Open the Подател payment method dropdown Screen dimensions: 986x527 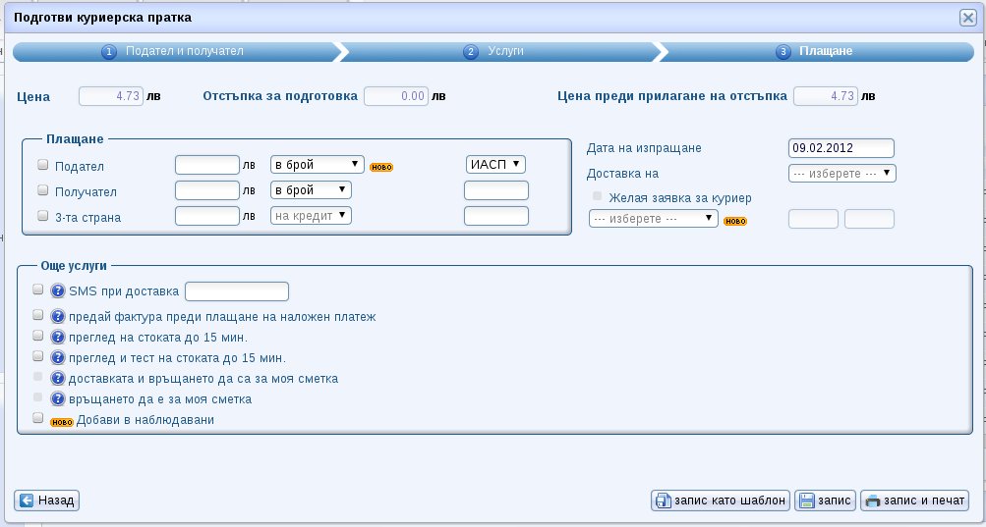pos(317,164)
